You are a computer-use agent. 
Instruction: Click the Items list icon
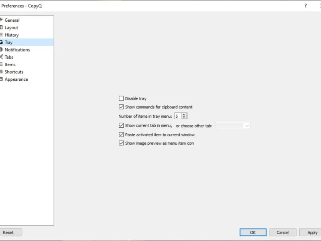pos(1,64)
